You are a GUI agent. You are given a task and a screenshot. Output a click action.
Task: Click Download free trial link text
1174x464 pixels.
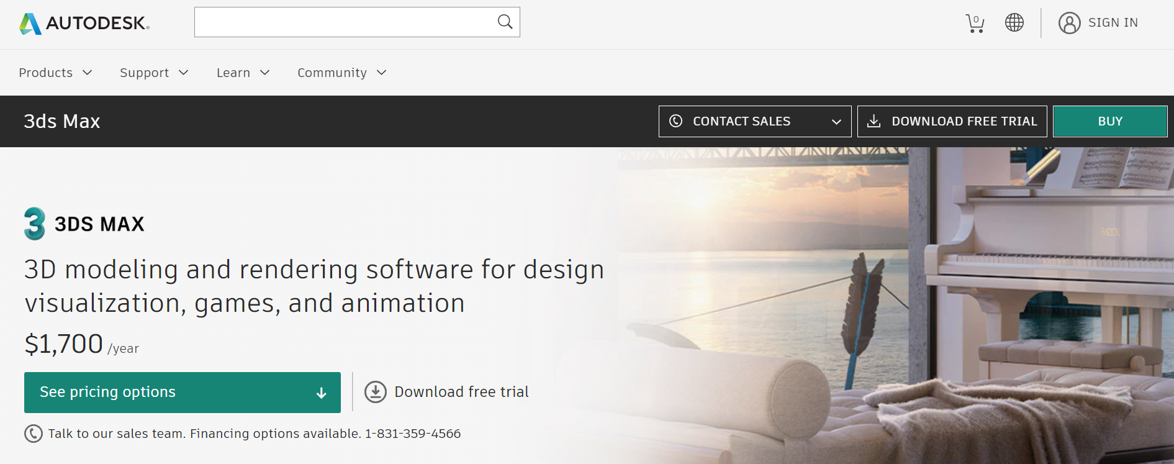tap(461, 392)
